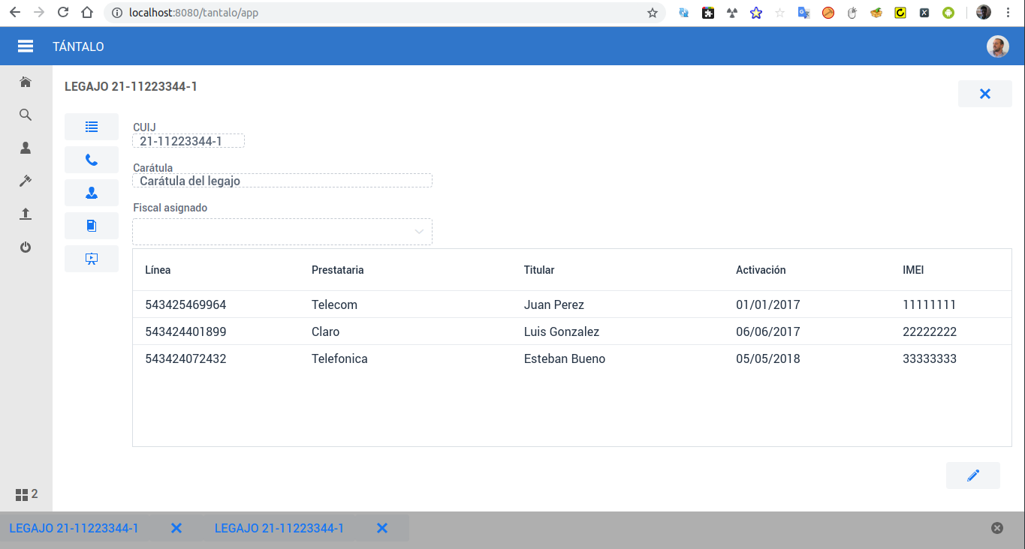
Task: Open the persons section button
Action: point(92,193)
